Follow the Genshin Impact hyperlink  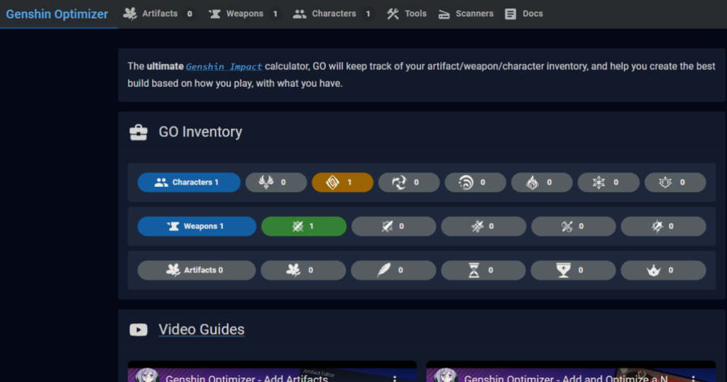tap(224, 67)
